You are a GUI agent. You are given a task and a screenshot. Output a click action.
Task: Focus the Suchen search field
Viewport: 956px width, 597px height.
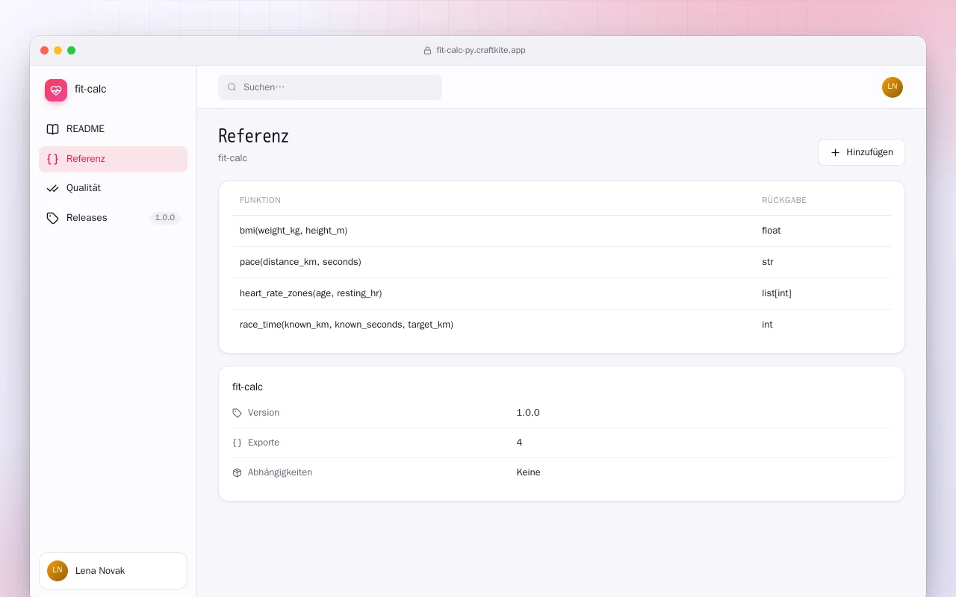330,87
